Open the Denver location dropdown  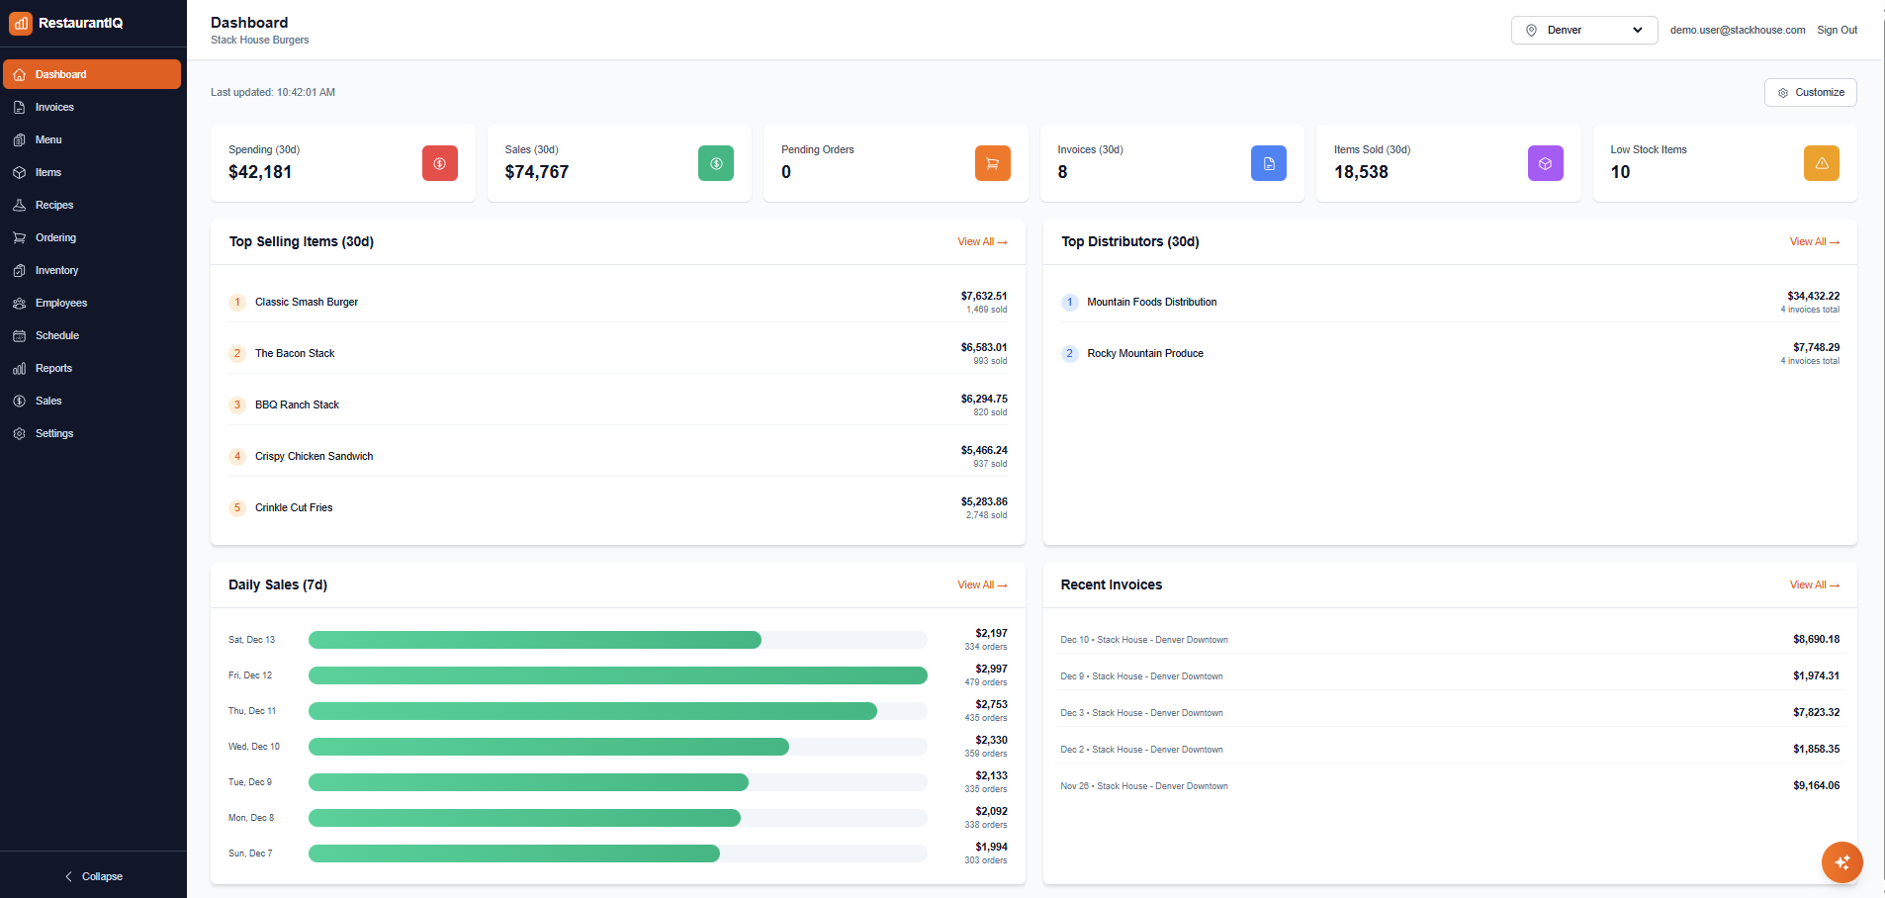click(1583, 30)
